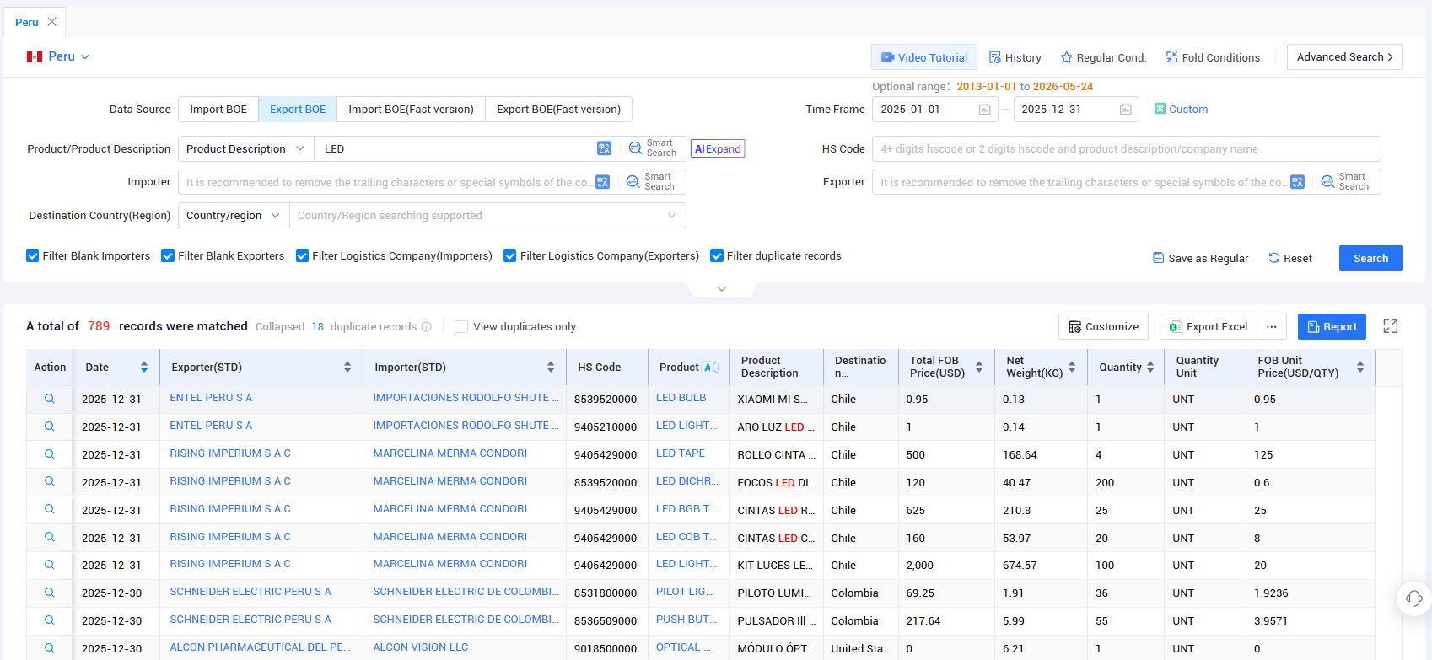Click LED BULB product link
The image size is (1432, 660).
click(x=681, y=398)
